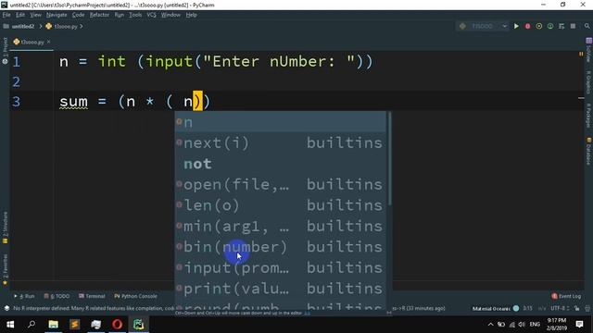
Task: Click the tool window quick access icon
Action: point(6,308)
